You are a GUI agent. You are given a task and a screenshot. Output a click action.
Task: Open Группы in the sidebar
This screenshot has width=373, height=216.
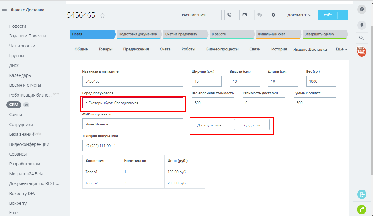[x=17, y=56]
